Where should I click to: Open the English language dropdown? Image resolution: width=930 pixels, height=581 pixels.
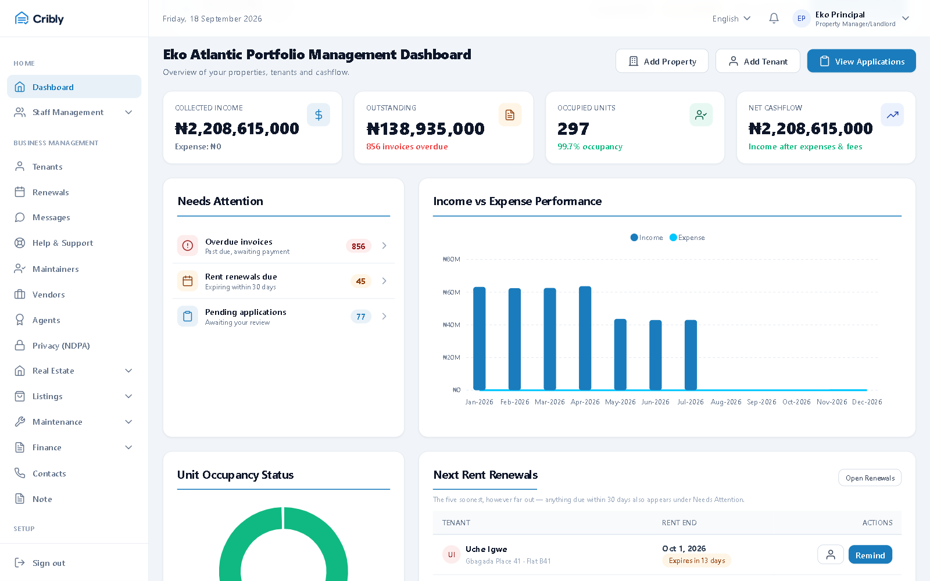[731, 19]
